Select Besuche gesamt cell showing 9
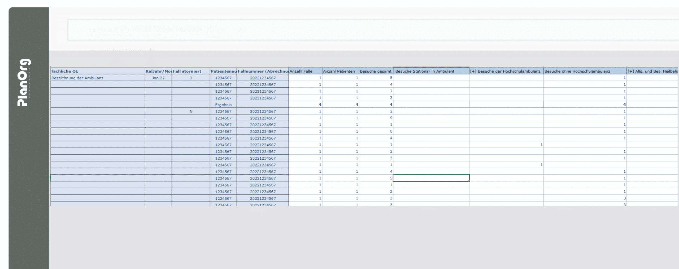 376,118
